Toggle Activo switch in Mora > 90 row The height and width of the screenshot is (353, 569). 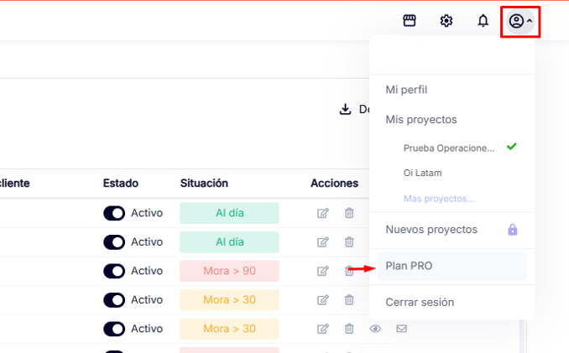point(114,271)
